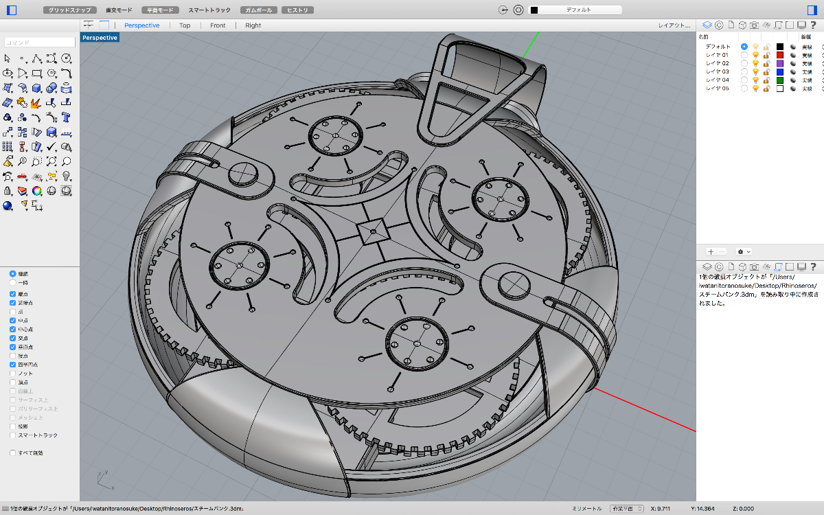Set レイヤ 01 as current layer
824x515 pixels.
(x=744, y=55)
